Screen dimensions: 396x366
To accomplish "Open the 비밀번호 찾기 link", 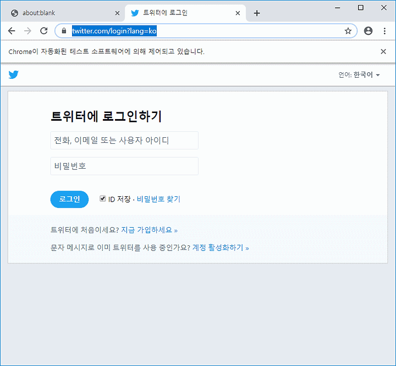I will (x=158, y=199).
